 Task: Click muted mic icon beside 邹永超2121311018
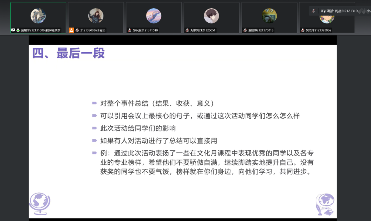[130, 30]
